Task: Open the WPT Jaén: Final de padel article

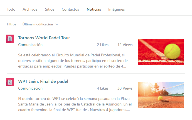Action: (x=43, y=81)
